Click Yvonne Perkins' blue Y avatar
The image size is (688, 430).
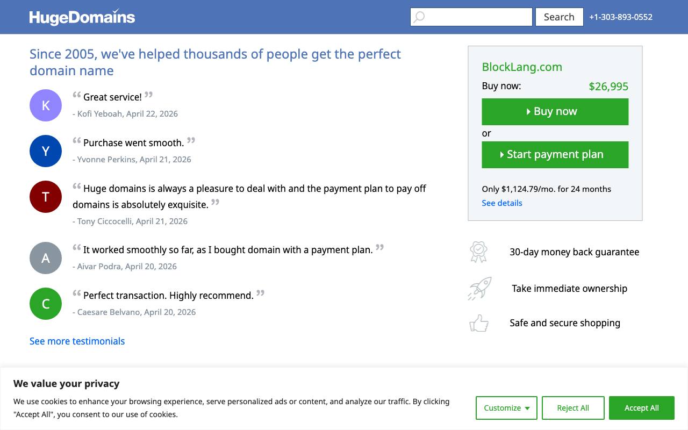46,151
